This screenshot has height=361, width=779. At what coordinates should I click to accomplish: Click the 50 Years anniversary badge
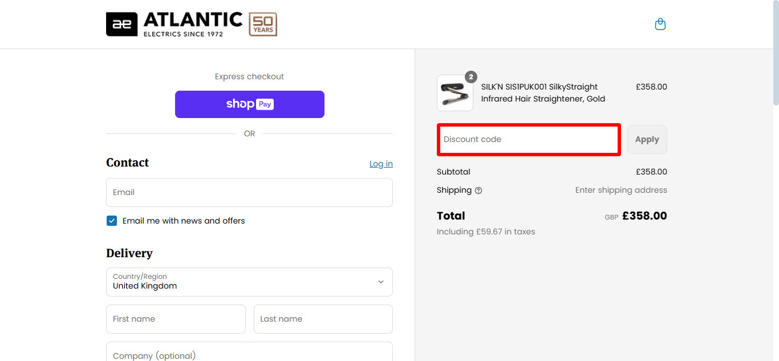pyautogui.click(x=263, y=25)
